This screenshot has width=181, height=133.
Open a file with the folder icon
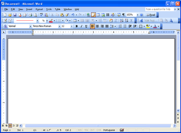10,15
